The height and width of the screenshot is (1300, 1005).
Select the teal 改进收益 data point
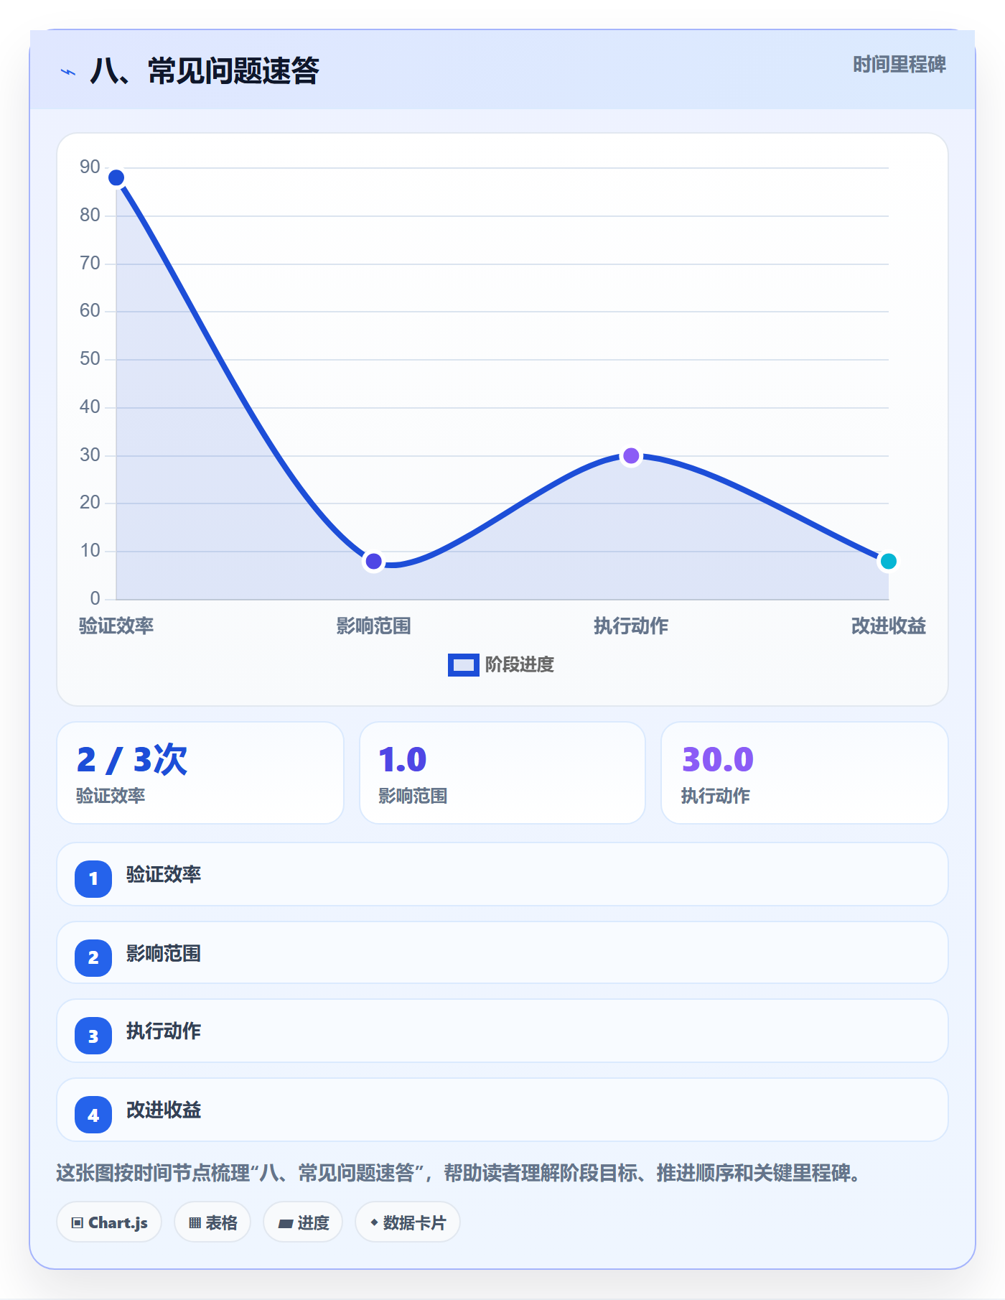[888, 561]
